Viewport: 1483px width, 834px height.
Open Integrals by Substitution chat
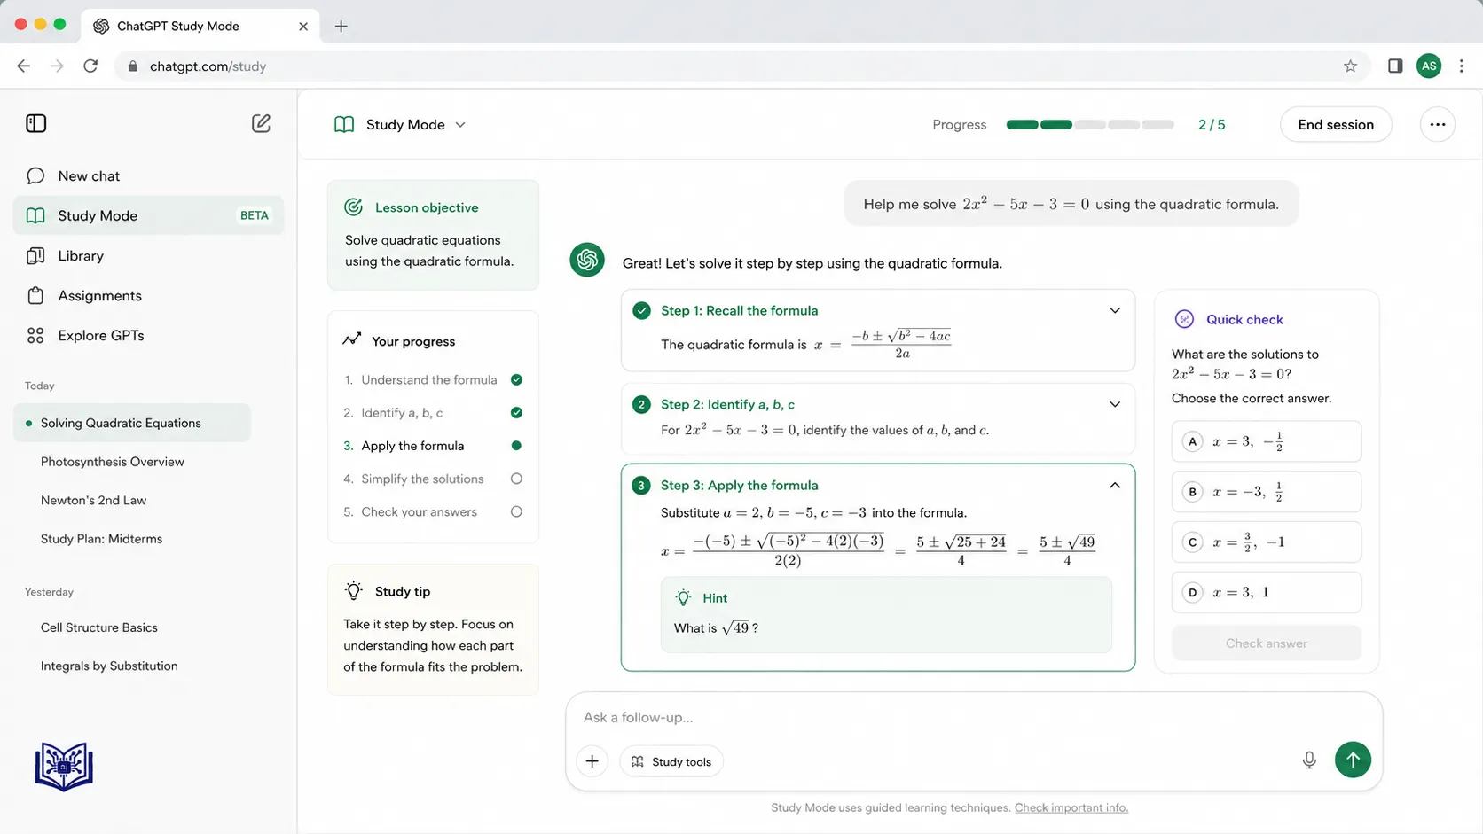click(x=109, y=666)
